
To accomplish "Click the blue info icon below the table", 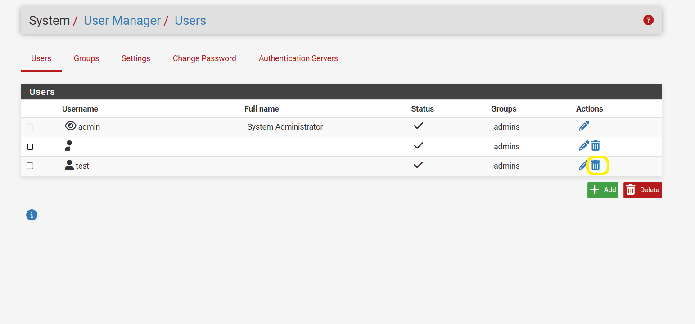I will click(x=32, y=215).
